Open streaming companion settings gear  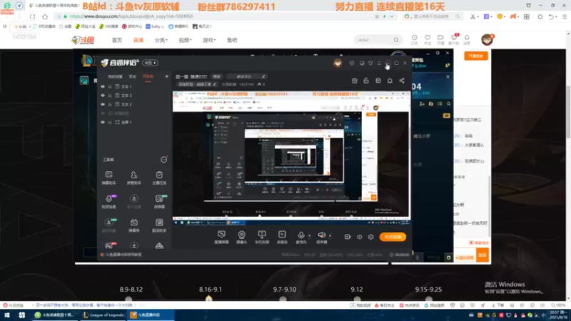point(370,237)
